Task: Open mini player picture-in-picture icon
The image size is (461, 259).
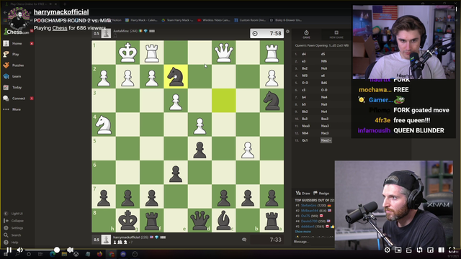Action: pos(398,250)
